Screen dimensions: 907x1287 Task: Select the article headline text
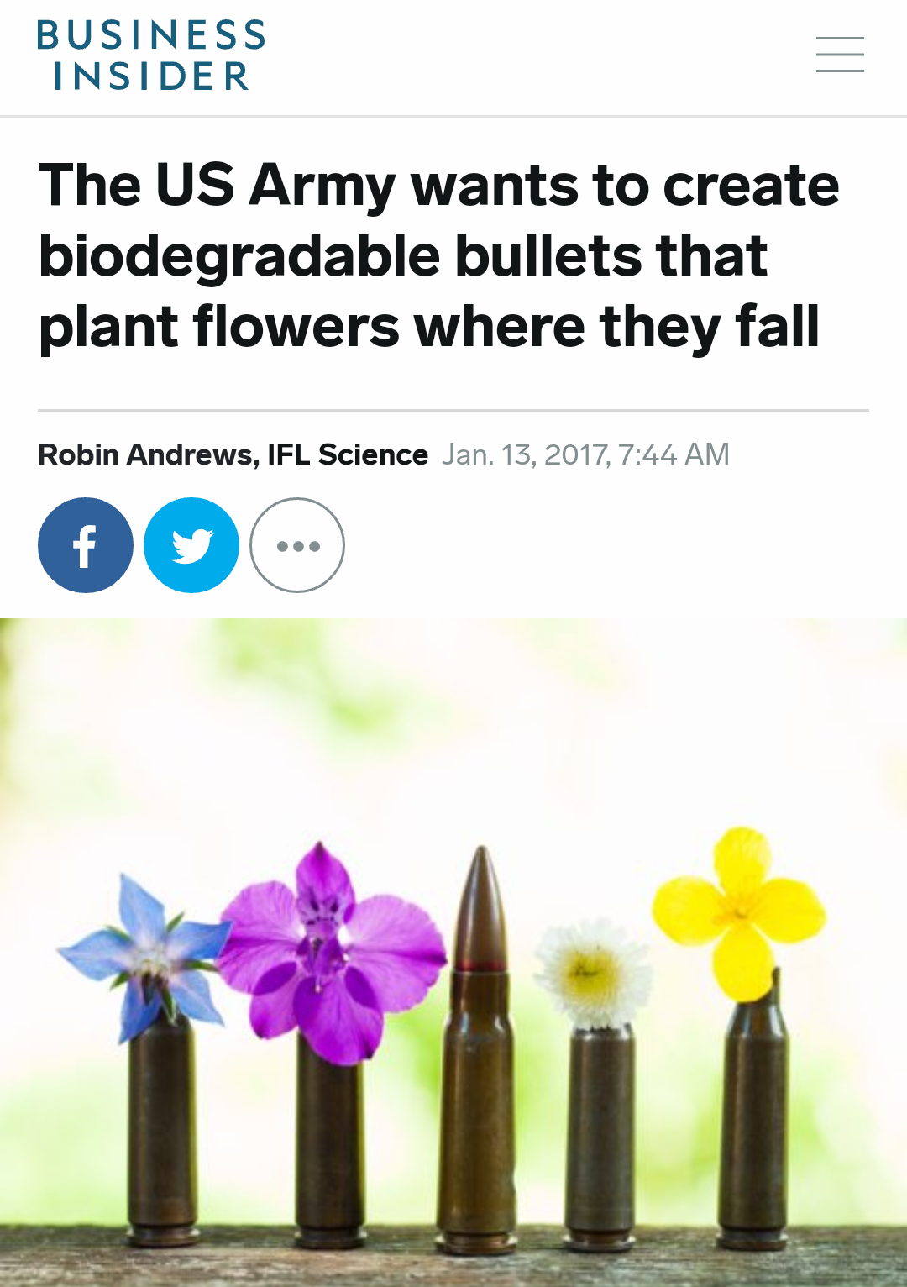click(439, 255)
